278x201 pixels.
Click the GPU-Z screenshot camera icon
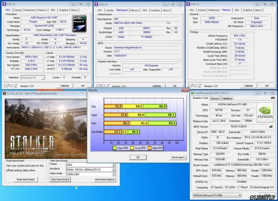tap(273, 98)
